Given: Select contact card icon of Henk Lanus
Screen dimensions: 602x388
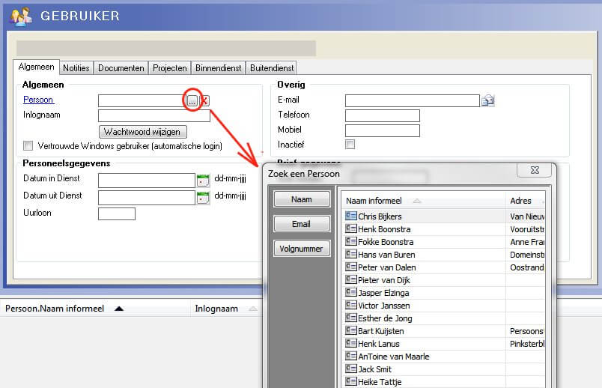Looking at the screenshot, I should (351, 343).
